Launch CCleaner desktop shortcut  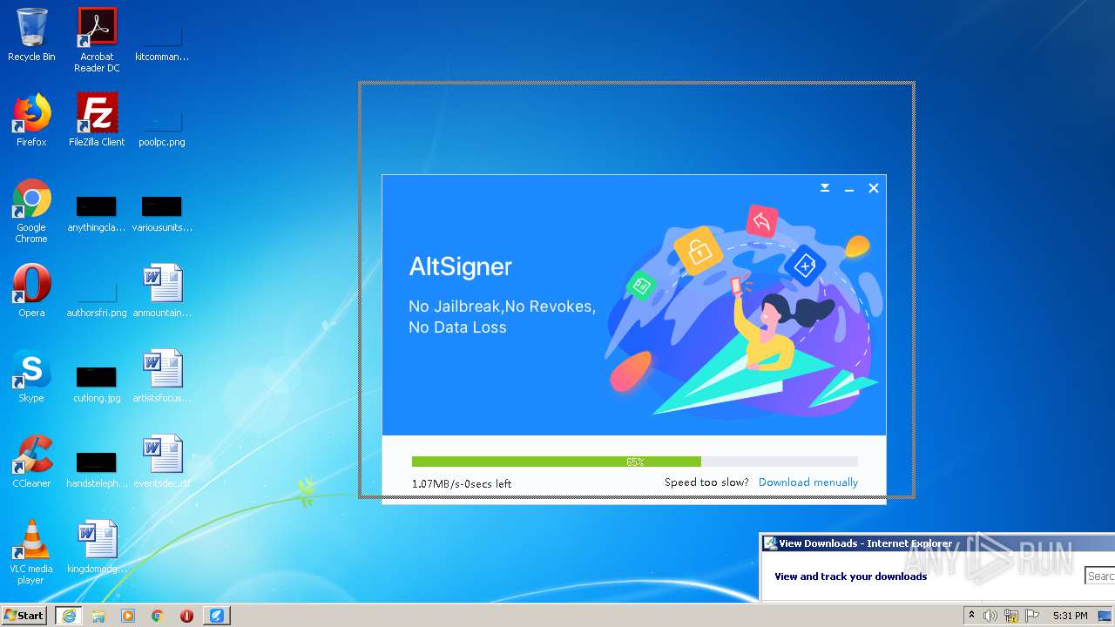31,462
